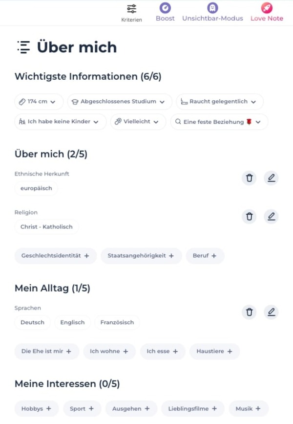
Task: Delete the Ethnische Herkunft entry
Action: (249, 178)
